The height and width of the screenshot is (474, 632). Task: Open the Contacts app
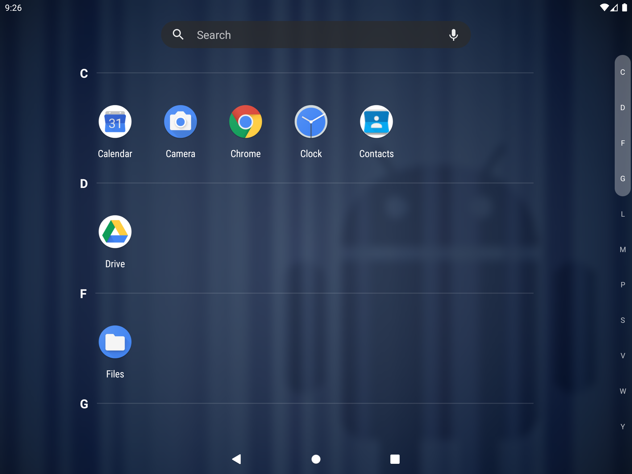[376, 122]
